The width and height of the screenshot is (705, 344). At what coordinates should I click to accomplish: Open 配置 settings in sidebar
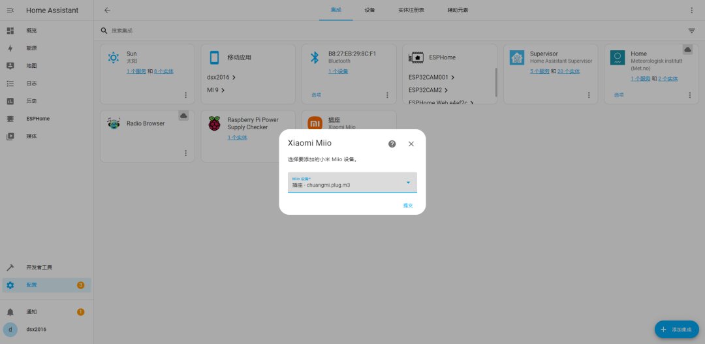pyautogui.click(x=47, y=285)
